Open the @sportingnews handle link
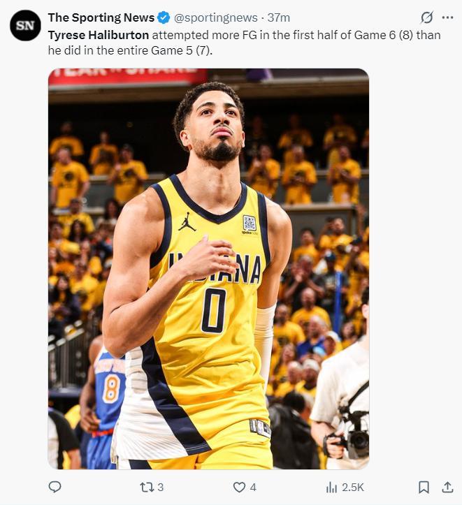 tap(206, 17)
